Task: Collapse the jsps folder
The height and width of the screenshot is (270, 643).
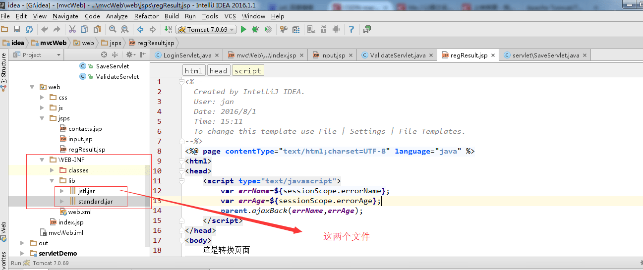Action: 42,118
